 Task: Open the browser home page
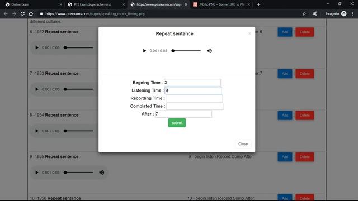click(x=31, y=13)
